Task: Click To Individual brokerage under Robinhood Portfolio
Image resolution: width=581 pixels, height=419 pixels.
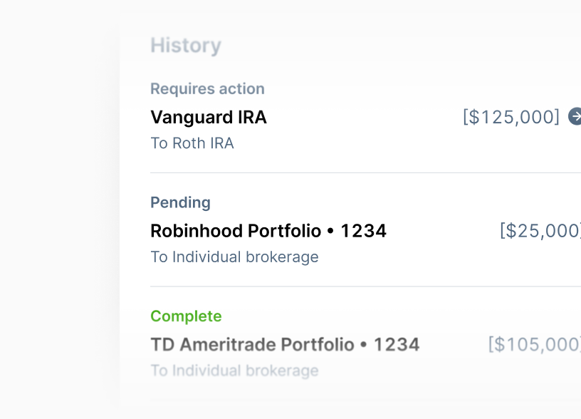Action: (x=234, y=257)
